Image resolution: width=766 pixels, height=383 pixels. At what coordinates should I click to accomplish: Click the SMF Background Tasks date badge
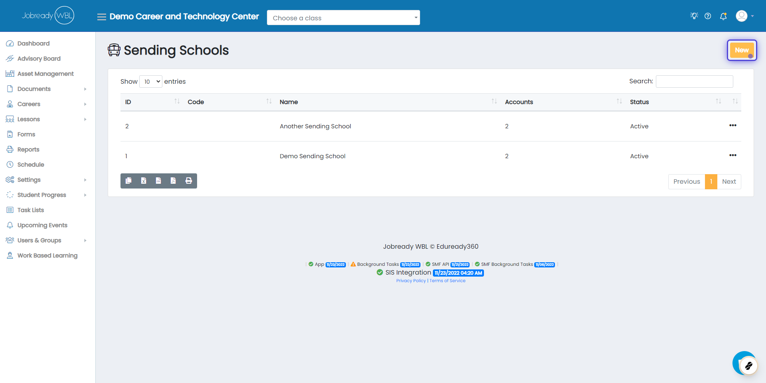pyautogui.click(x=545, y=265)
